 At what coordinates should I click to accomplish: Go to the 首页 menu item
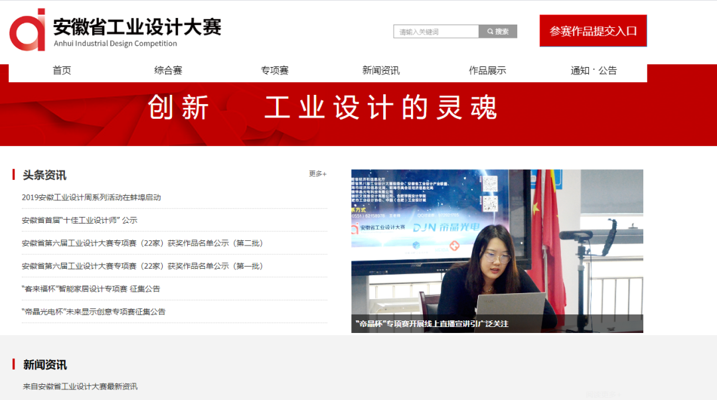(62, 70)
